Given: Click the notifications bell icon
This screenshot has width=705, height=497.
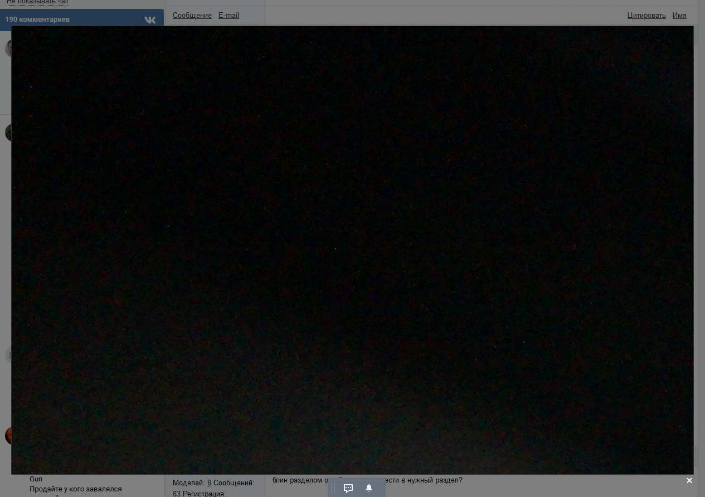Looking at the screenshot, I should coord(369,488).
